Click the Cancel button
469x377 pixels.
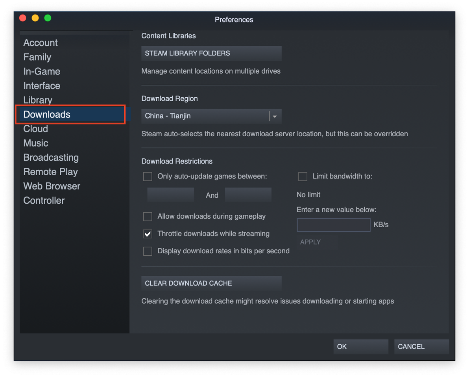pyautogui.click(x=421, y=347)
